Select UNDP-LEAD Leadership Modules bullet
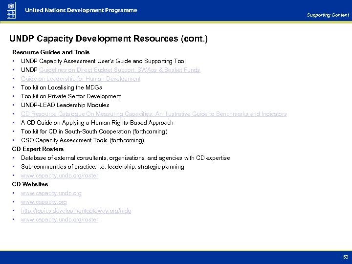Screen dimensions: 352x264 [x=65, y=105]
